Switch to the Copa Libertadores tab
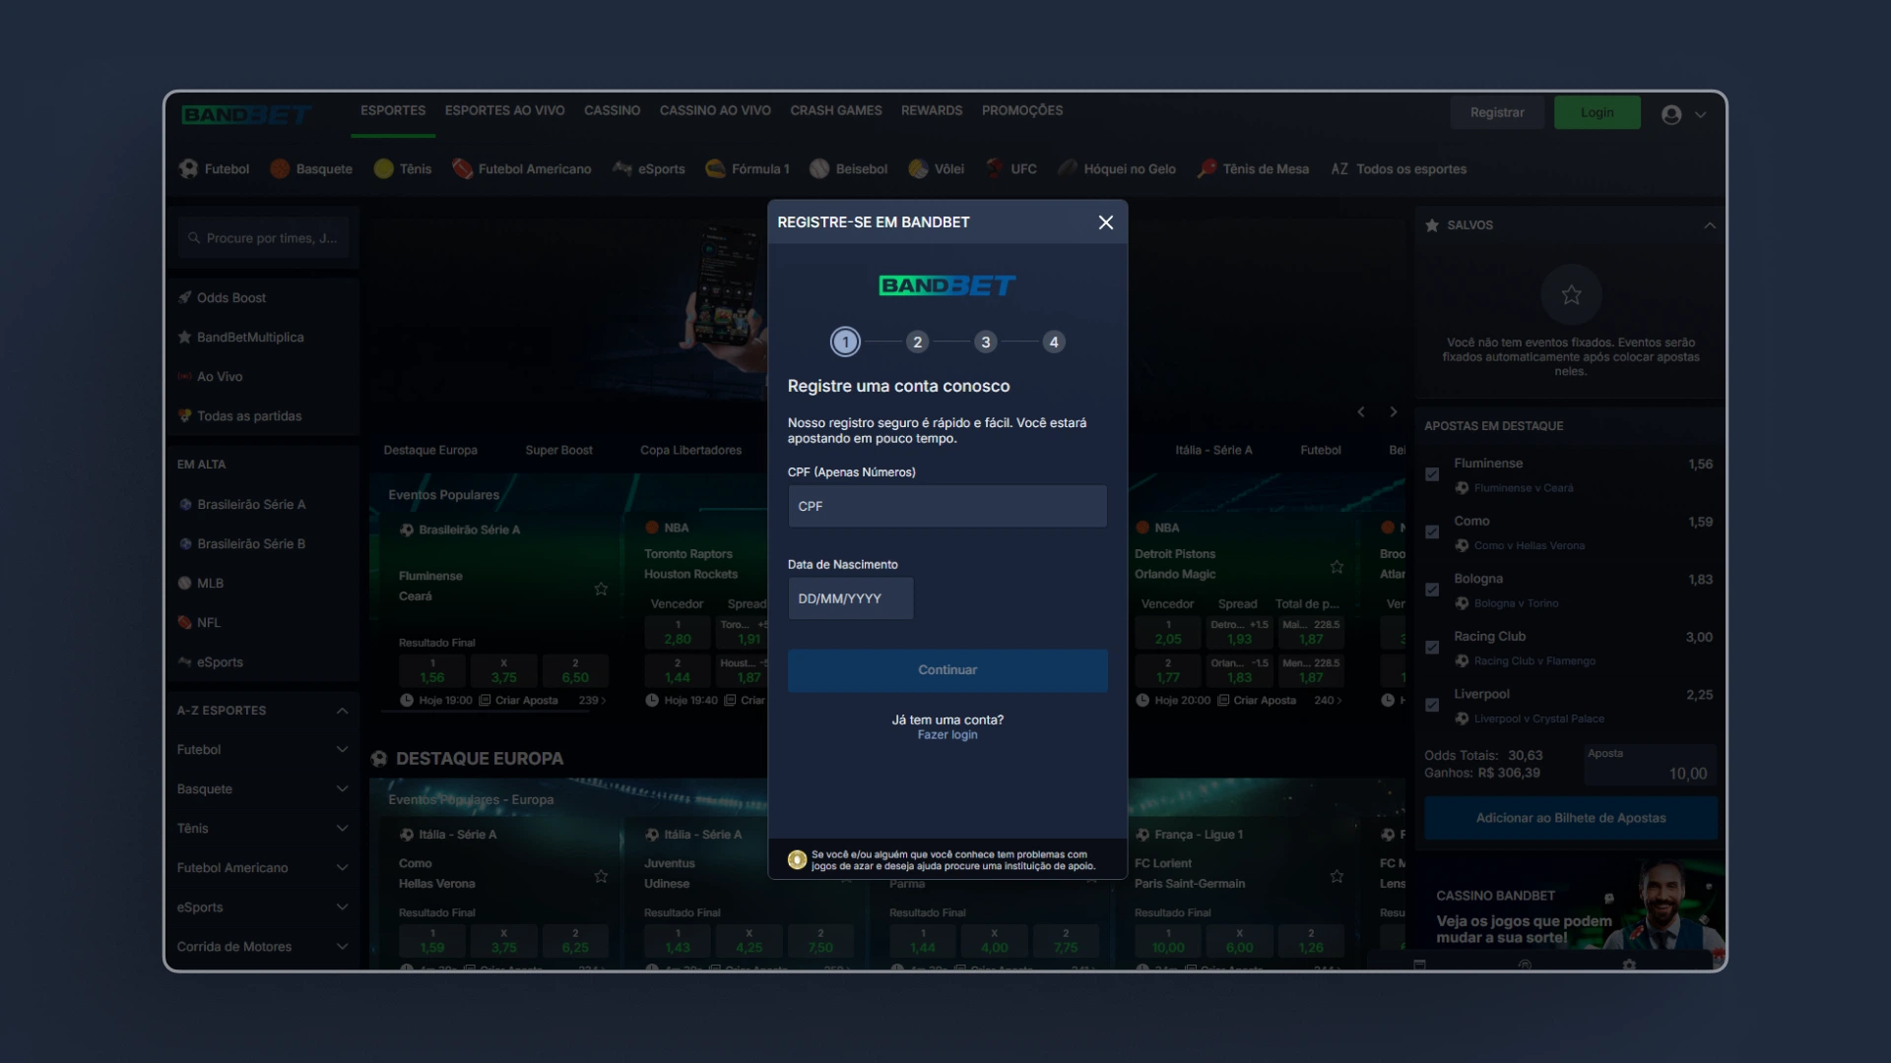This screenshot has height=1063, width=1891. point(690,451)
